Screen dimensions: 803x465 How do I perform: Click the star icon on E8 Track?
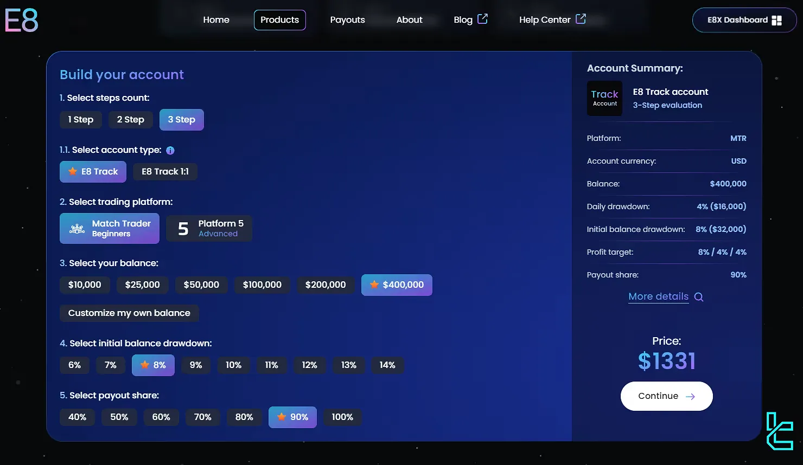point(73,171)
